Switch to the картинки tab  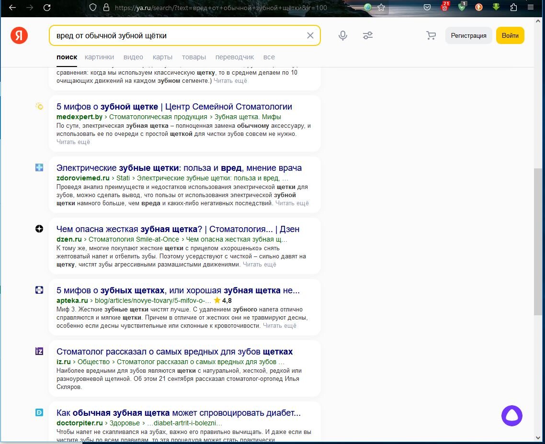[99, 57]
